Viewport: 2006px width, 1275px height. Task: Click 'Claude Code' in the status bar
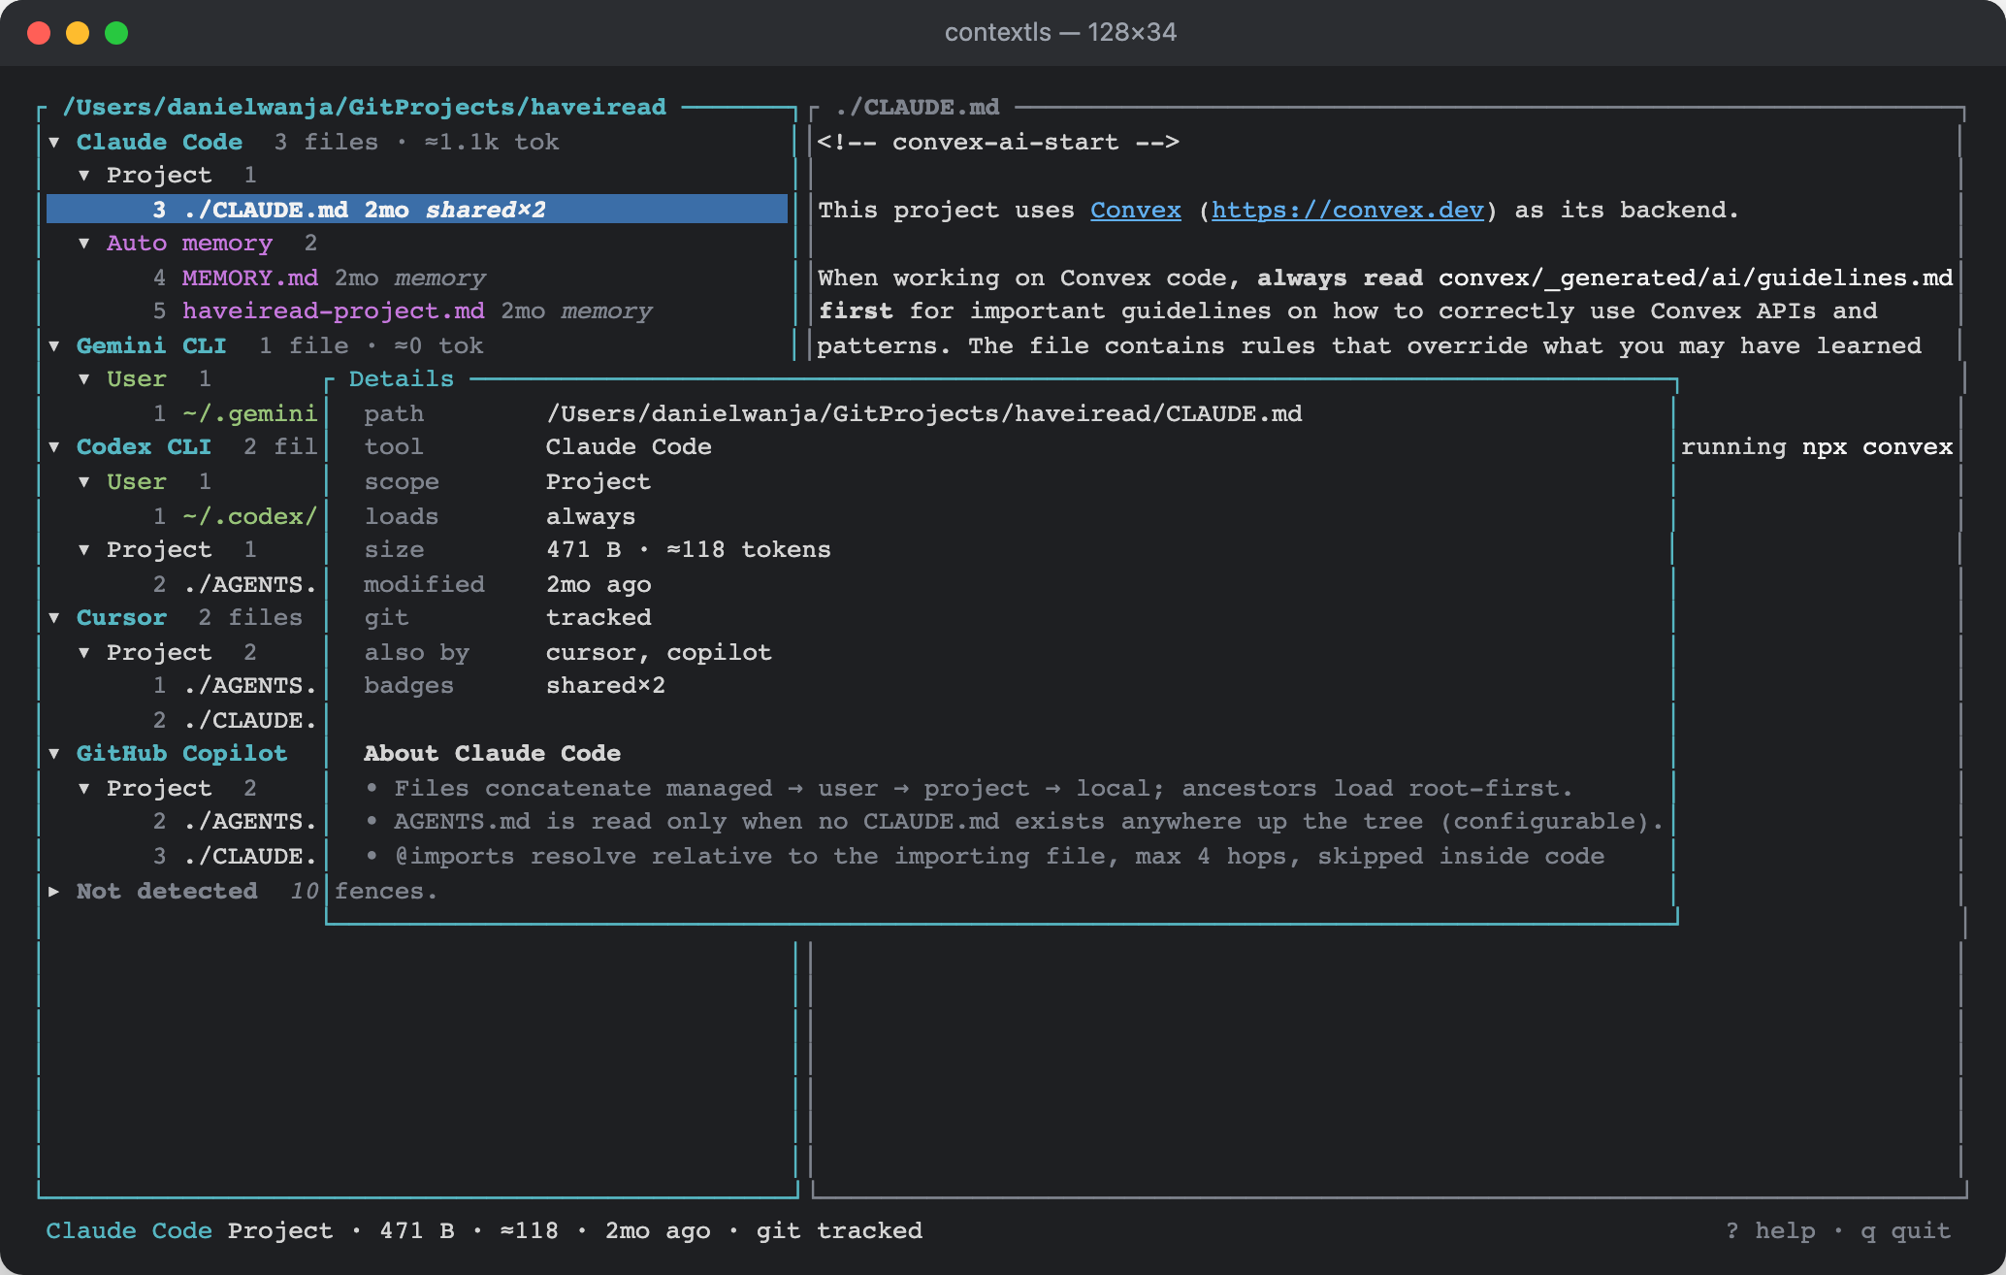(129, 1230)
